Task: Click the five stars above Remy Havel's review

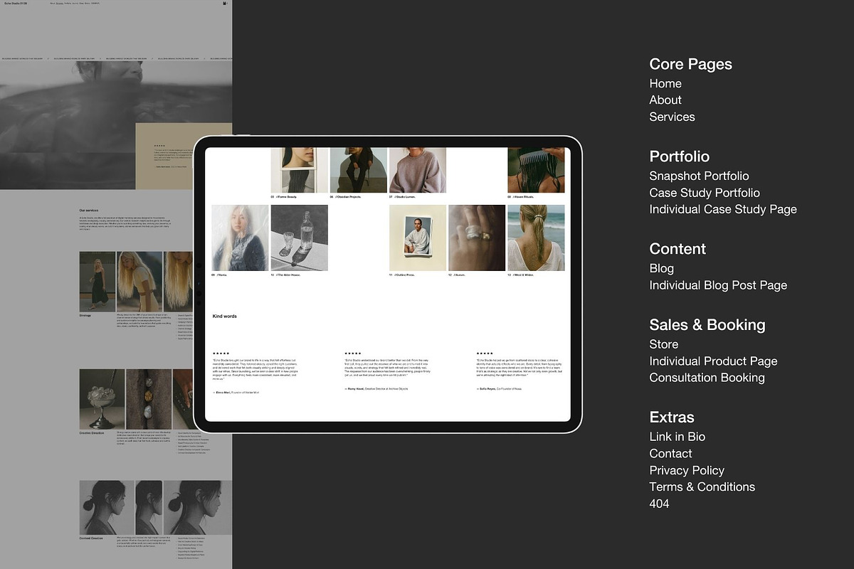Action: coord(353,353)
